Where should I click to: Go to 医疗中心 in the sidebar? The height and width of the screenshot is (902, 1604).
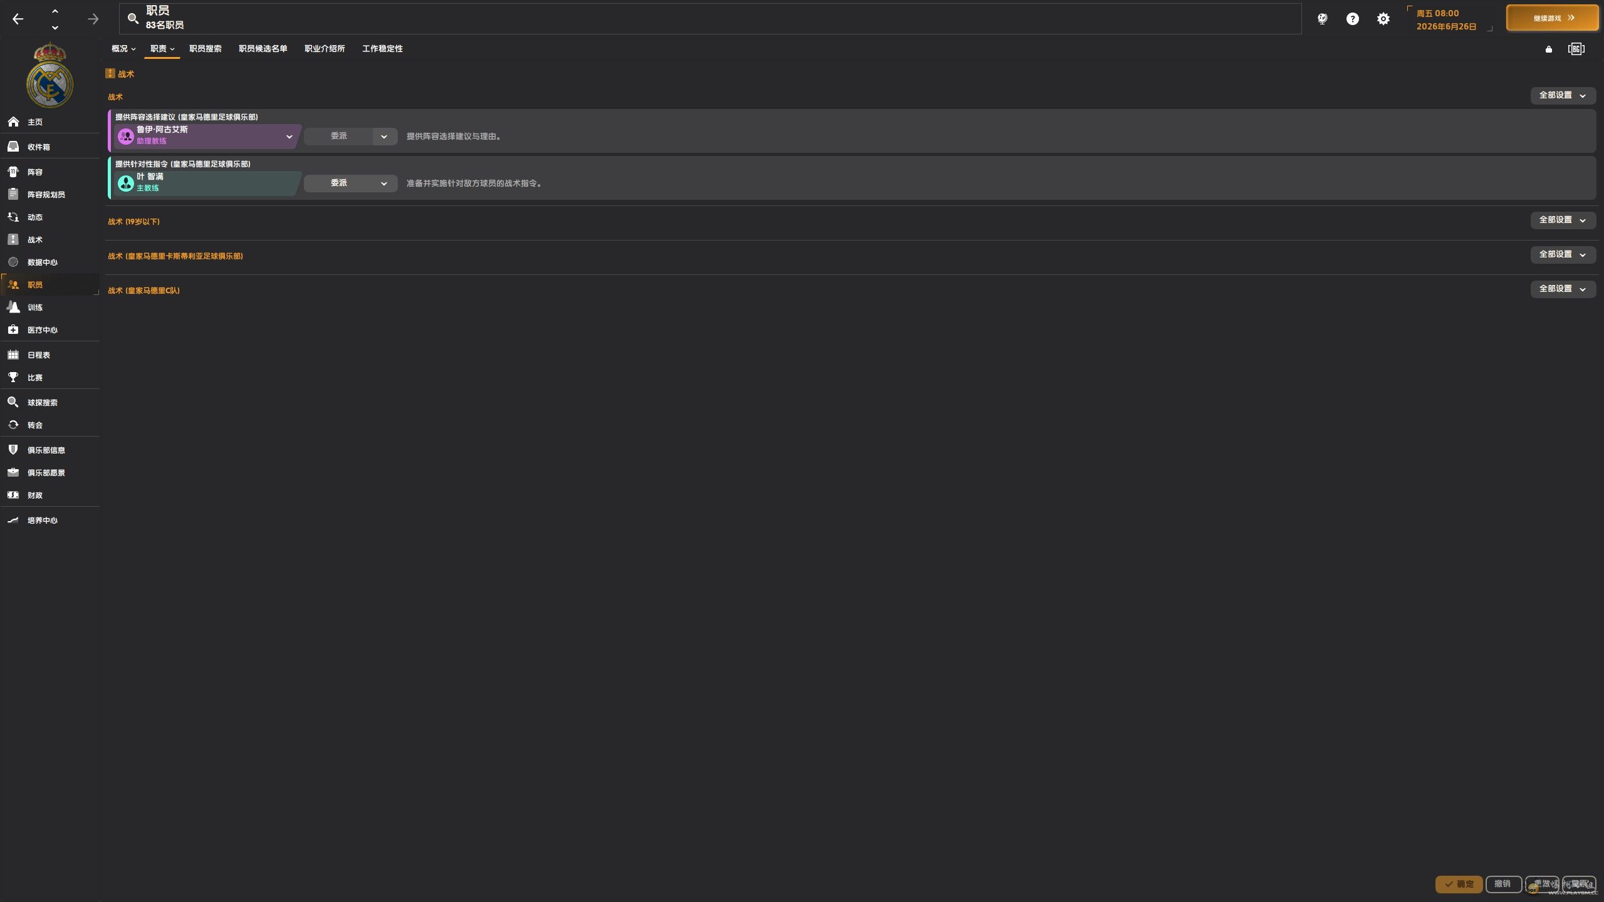(42, 330)
